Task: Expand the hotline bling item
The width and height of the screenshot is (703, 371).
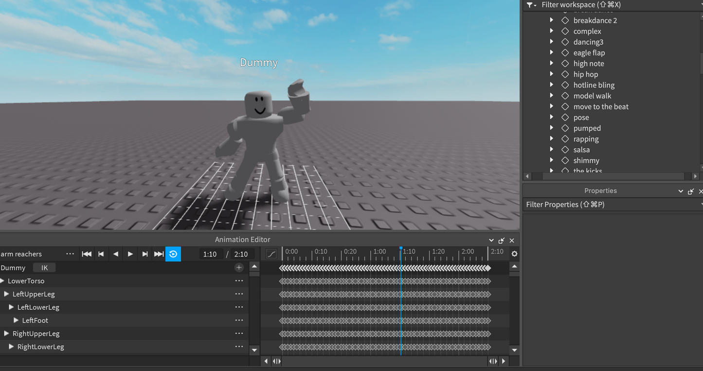Action: [x=551, y=85]
